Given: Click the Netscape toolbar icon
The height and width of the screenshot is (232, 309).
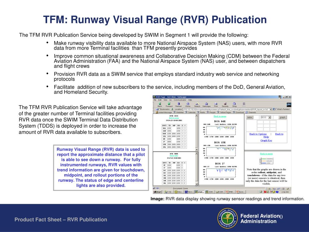Looking at the screenshot, I should coord(206,105).
